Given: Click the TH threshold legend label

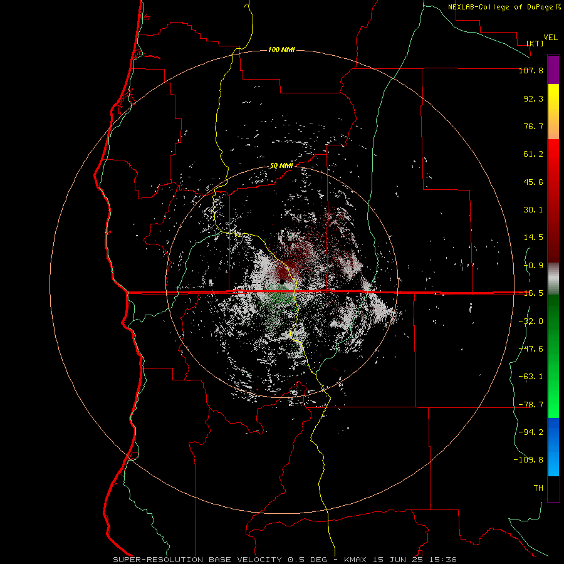Looking at the screenshot, I should coord(538,488).
